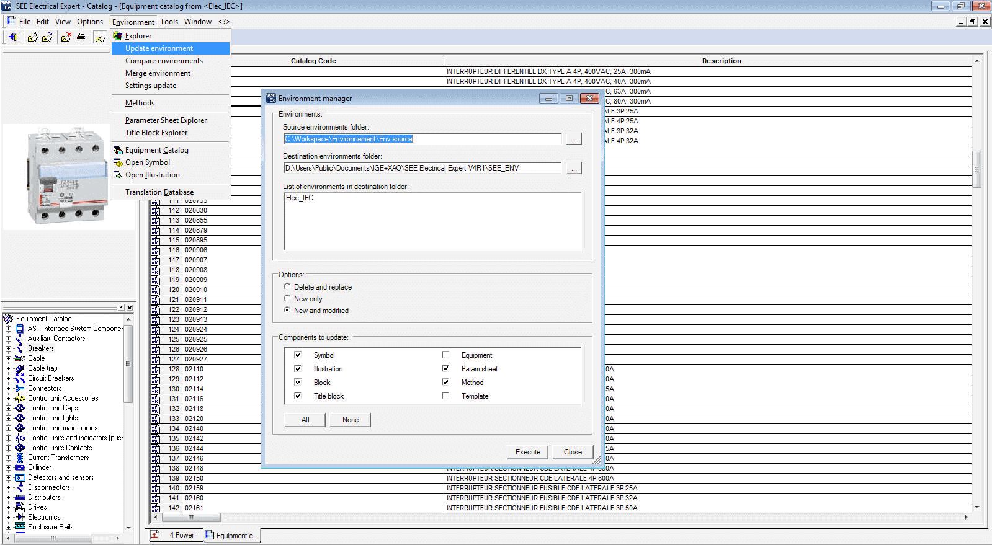This screenshot has width=992, height=545.
Task: Expand the Distributors tree node
Action: (8, 497)
